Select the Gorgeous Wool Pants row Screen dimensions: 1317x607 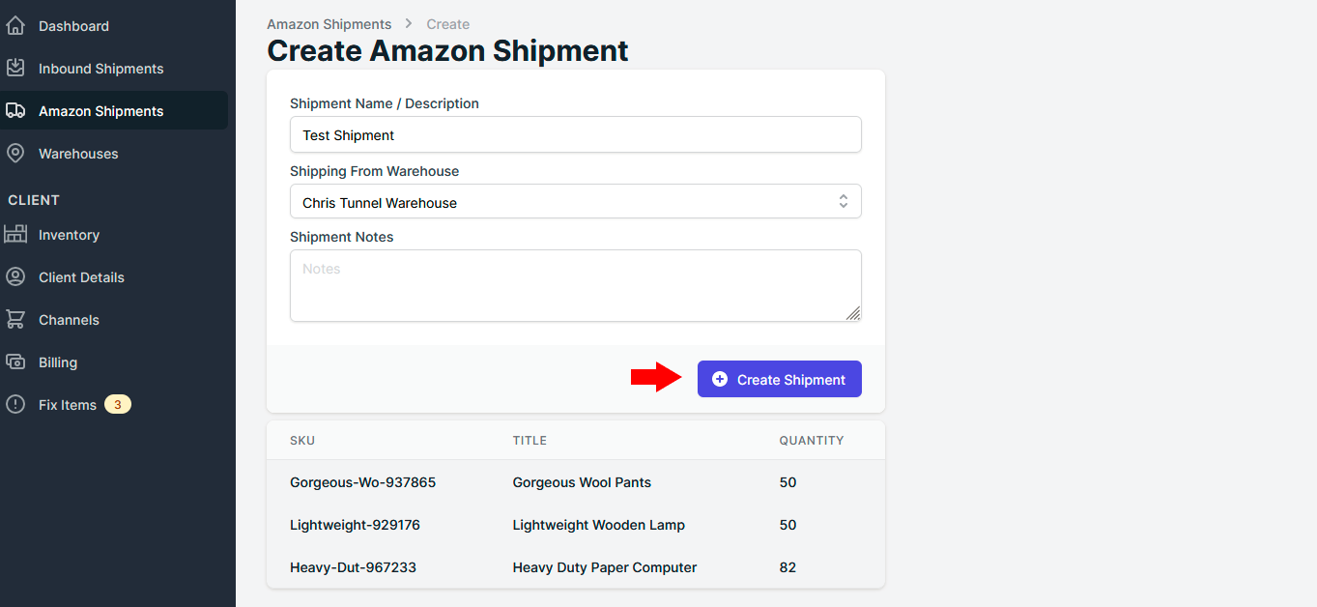[575, 482]
